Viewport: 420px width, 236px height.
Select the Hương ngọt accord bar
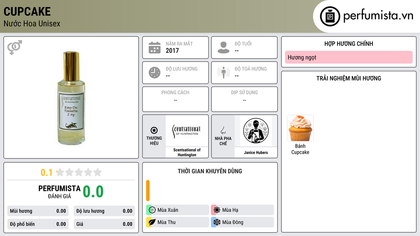pos(349,57)
